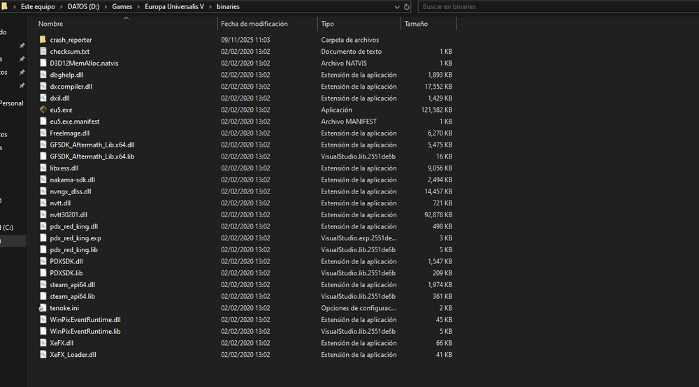This screenshot has width=699, height=387.
Task: Select the eu5.exe.manifest file name
Action: [x=75, y=122]
